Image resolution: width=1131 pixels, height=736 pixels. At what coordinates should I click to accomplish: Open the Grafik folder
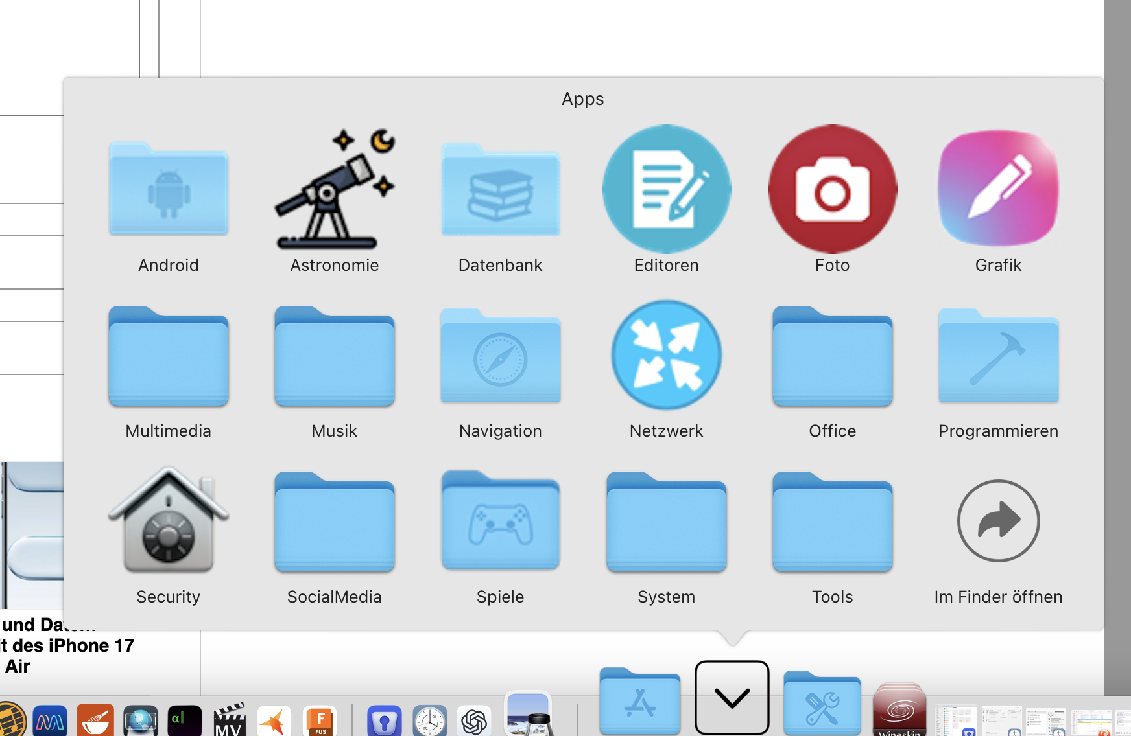[x=998, y=190]
